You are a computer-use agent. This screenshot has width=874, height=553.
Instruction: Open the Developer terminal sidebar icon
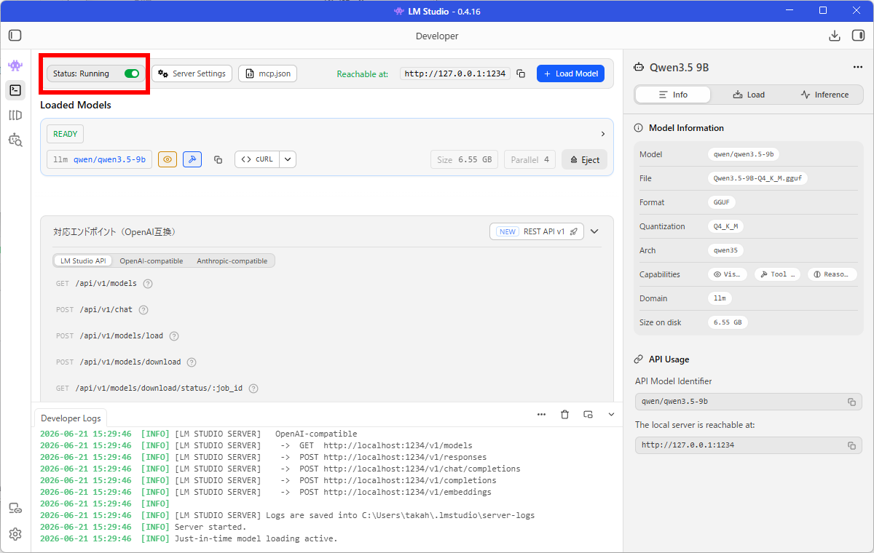tap(15, 90)
